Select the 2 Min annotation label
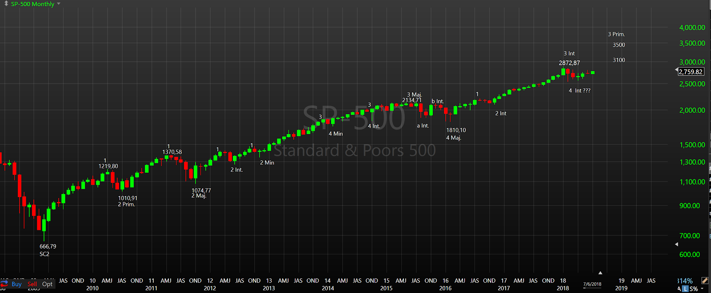 tap(267, 163)
